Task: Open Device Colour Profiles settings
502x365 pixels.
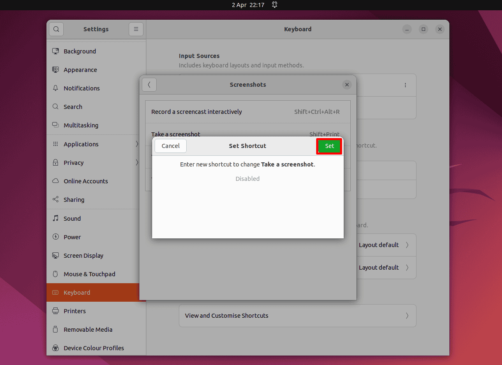Action: [96, 348]
